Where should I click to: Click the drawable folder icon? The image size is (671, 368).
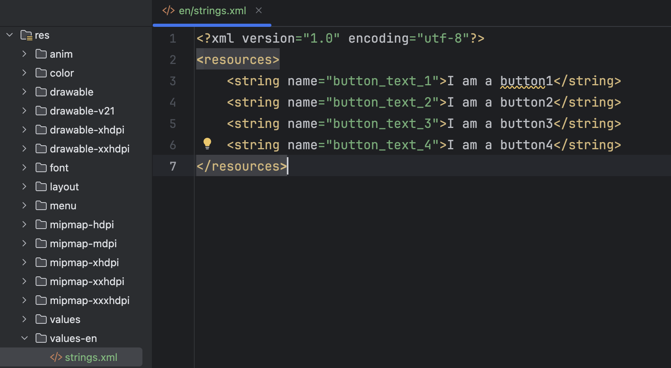click(41, 92)
